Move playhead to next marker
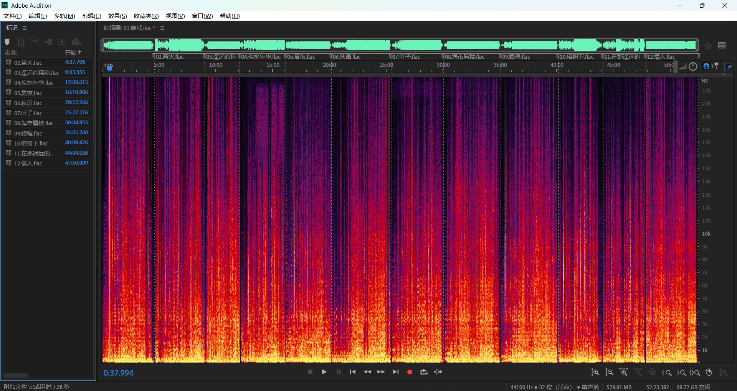The height and width of the screenshot is (391, 737). [x=396, y=372]
